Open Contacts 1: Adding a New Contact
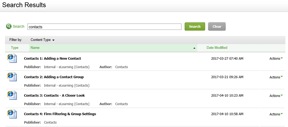This screenshot has height=127, width=288. pyautogui.click(x=52, y=59)
